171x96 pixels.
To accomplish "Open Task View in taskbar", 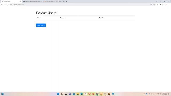I will point(66,94).
